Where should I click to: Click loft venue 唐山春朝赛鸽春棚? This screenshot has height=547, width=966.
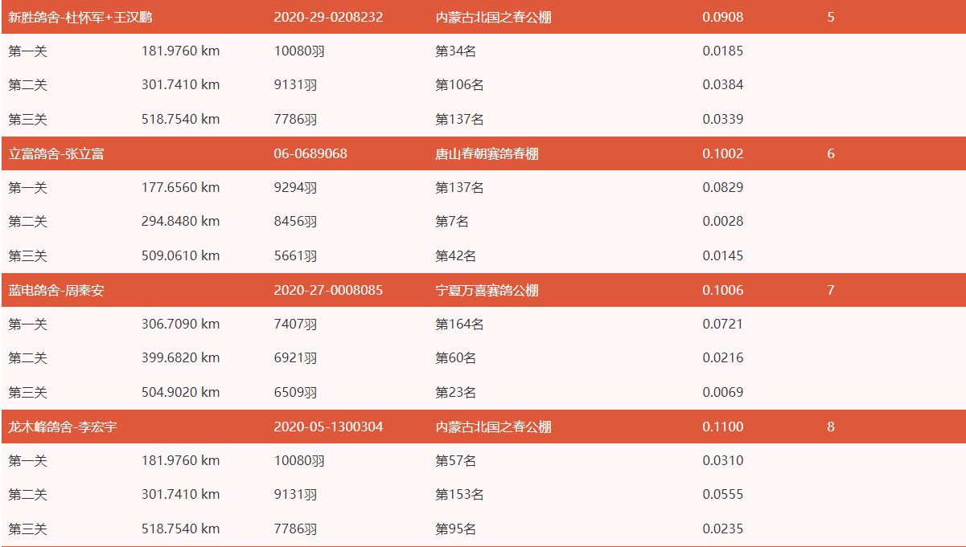tap(487, 153)
